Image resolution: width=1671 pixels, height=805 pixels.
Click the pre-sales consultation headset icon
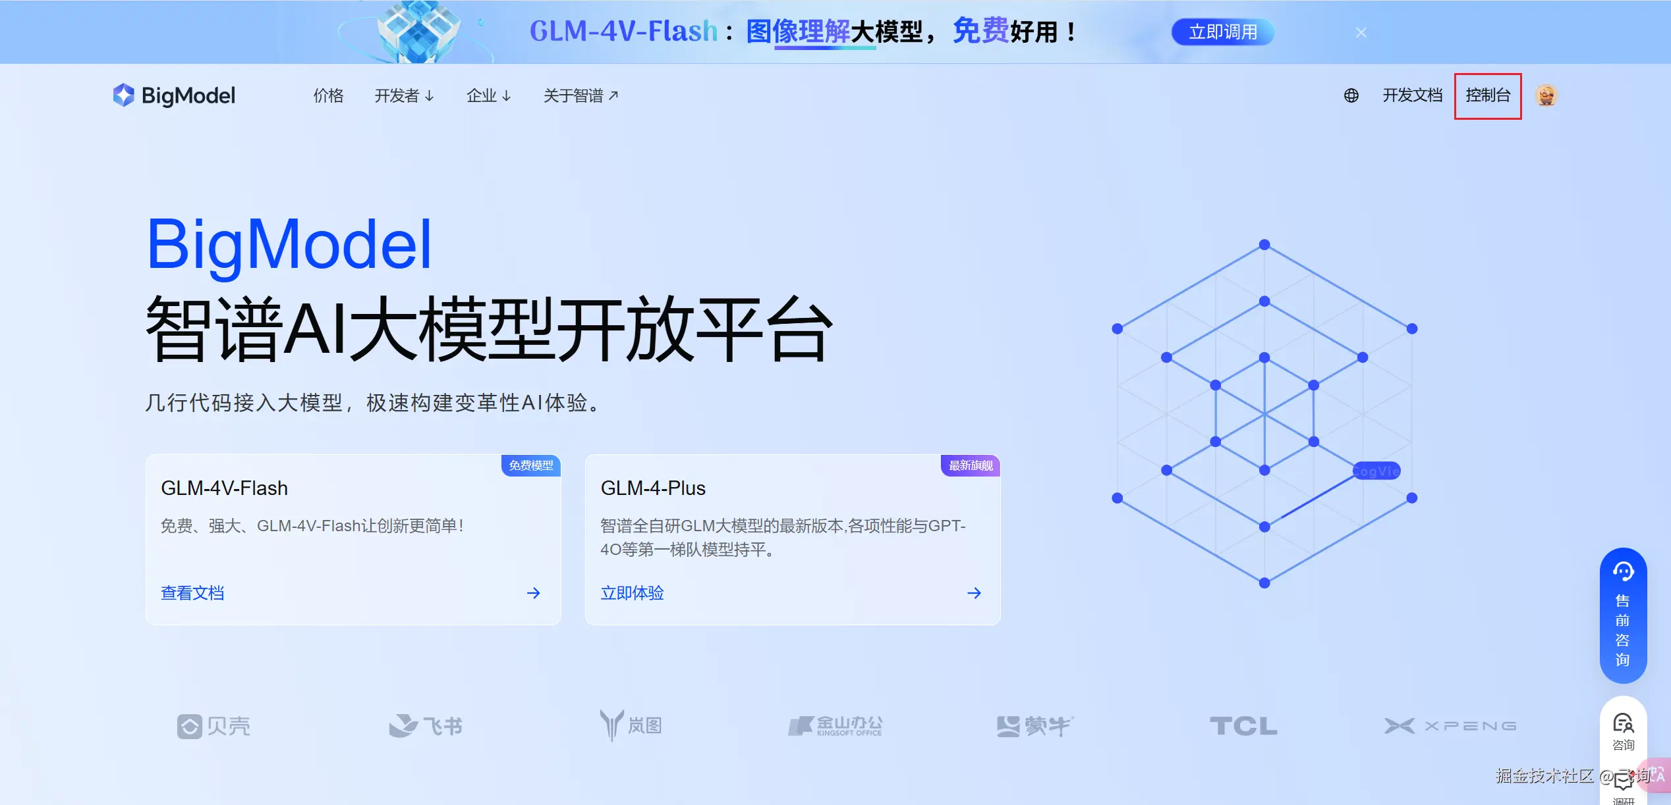click(1623, 571)
